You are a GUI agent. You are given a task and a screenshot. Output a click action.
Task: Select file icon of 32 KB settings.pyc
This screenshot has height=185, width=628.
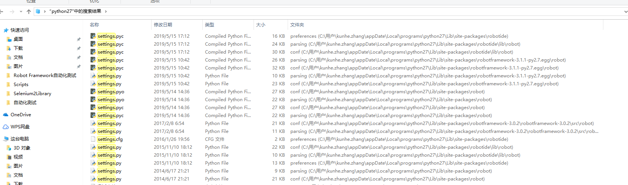pyautogui.click(x=93, y=68)
